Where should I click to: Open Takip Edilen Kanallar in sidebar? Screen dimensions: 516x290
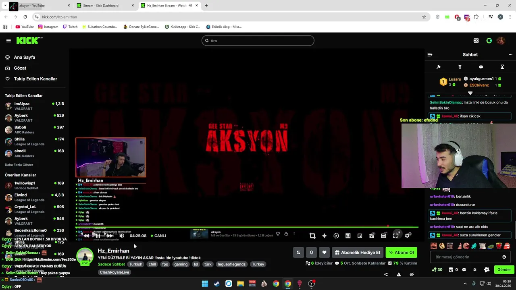point(35,79)
